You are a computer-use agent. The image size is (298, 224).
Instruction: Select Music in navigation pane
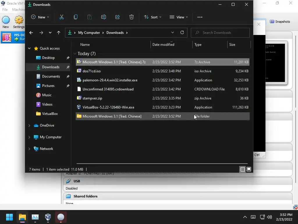[x=47, y=95]
